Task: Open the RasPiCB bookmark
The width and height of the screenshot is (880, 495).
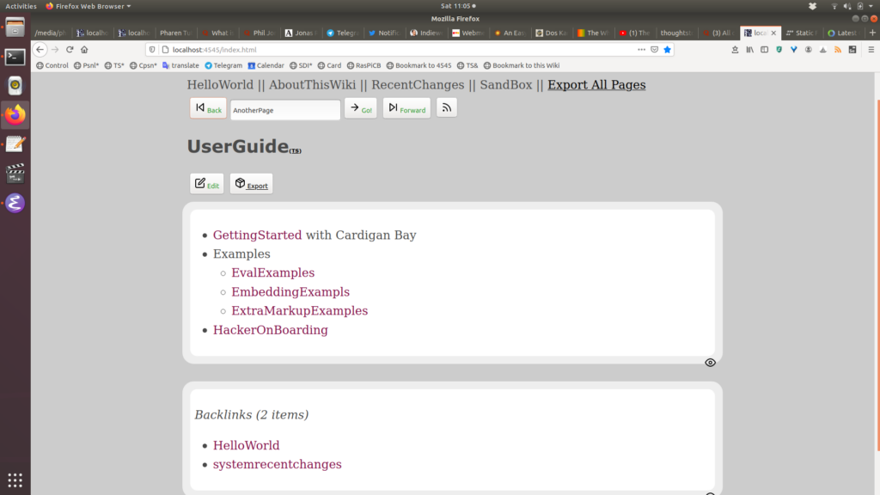Action: click(364, 65)
